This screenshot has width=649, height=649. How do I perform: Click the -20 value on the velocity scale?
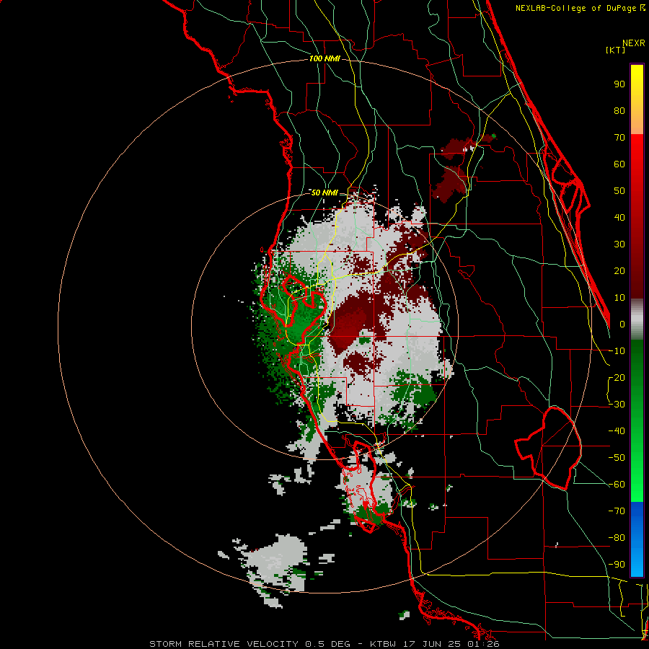pyautogui.click(x=617, y=378)
